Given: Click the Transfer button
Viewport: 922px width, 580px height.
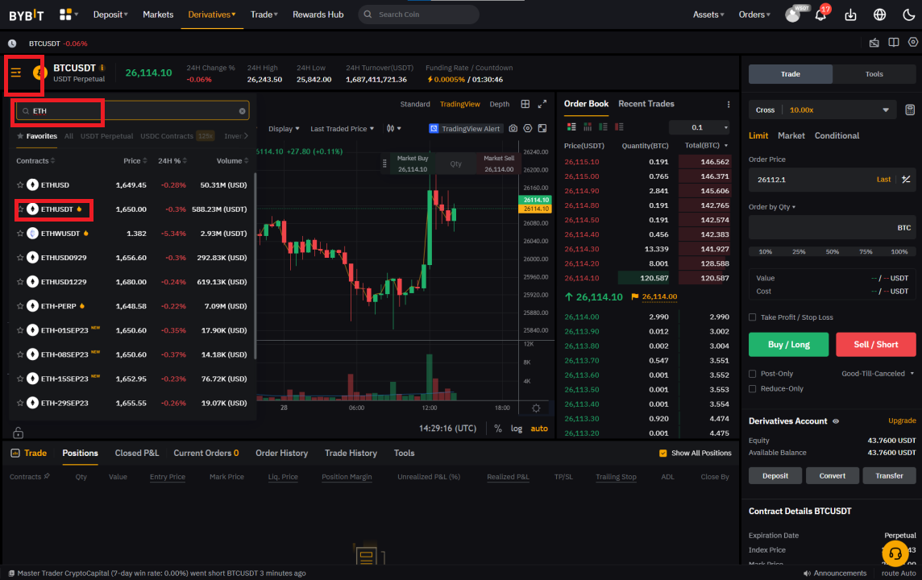Looking at the screenshot, I should (889, 475).
